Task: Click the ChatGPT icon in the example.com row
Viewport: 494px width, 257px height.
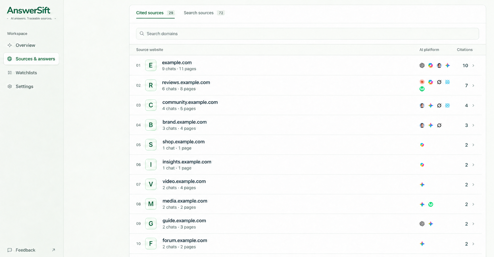Action: click(x=422, y=65)
